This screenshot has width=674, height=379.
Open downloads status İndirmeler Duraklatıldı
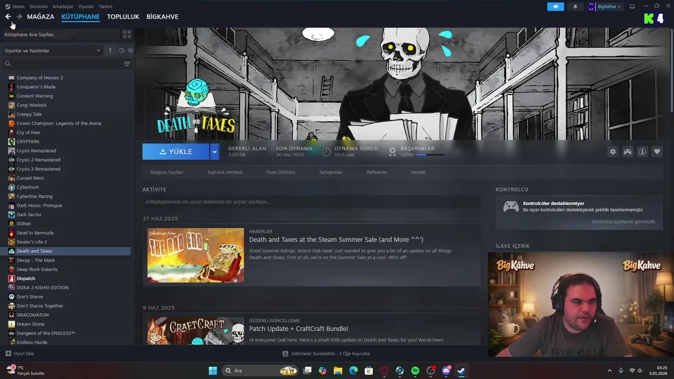(326, 354)
